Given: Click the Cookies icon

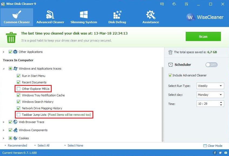Looking at the screenshot, I should [x=15, y=138].
